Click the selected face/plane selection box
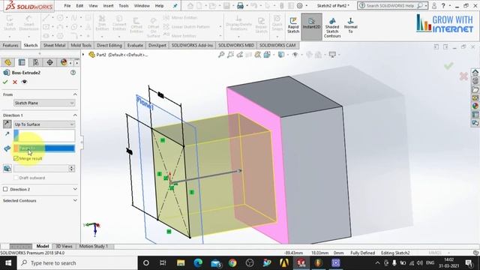480x270 pixels. [44, 148]
